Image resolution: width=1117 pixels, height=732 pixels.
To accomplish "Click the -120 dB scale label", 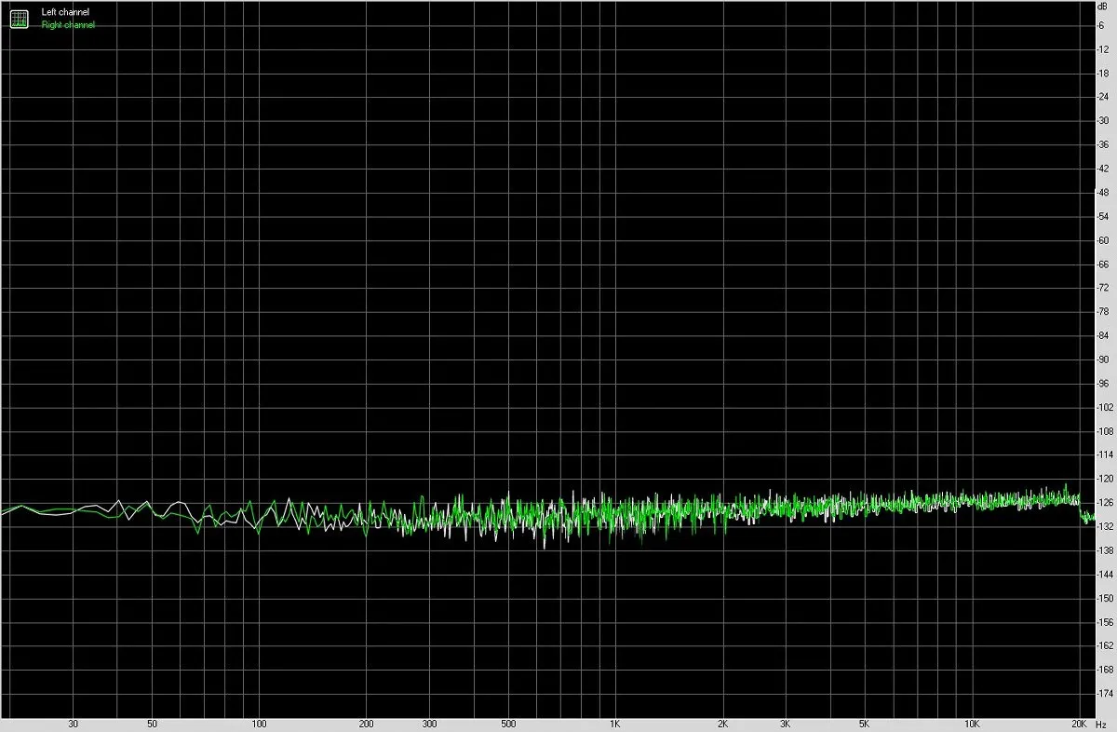I will (1104, 479).
